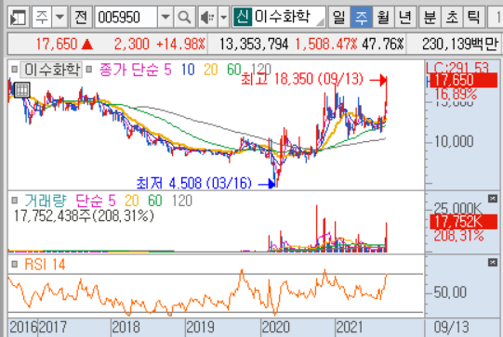The image size is (503, 337).
Task: Toggle the small square before 이수화학 label
Action: (14, 70)
